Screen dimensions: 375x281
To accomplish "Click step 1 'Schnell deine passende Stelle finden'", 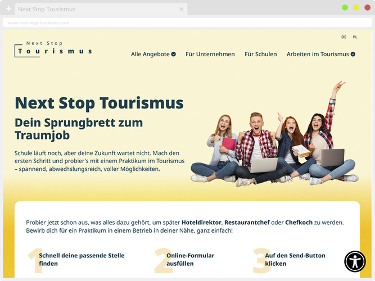I will pos(82,259).
